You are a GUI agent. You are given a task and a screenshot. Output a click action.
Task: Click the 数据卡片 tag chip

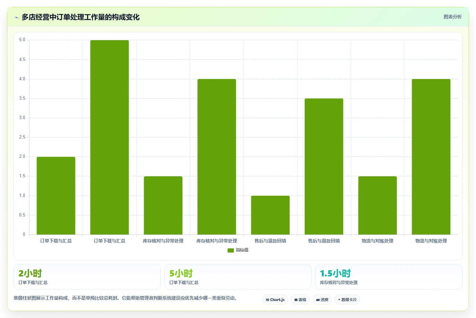pyautogui.click(x=347, y=300)
